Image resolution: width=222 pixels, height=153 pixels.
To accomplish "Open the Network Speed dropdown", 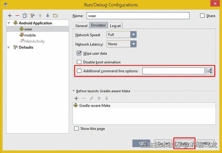I will coord(122,34).
